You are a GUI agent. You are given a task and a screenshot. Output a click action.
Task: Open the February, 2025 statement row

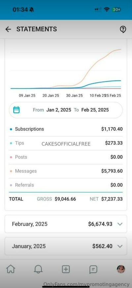pyautogui.click(x=66, y=224)
